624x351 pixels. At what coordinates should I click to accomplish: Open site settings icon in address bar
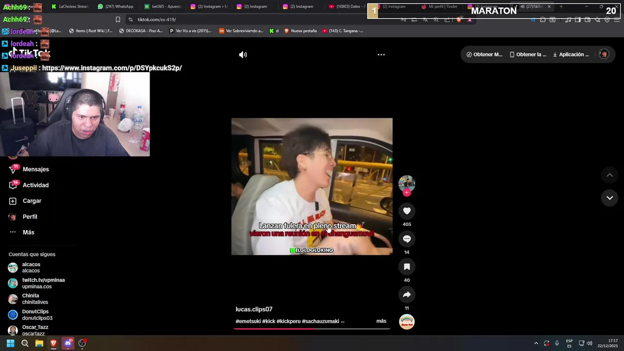click(130, 19)
